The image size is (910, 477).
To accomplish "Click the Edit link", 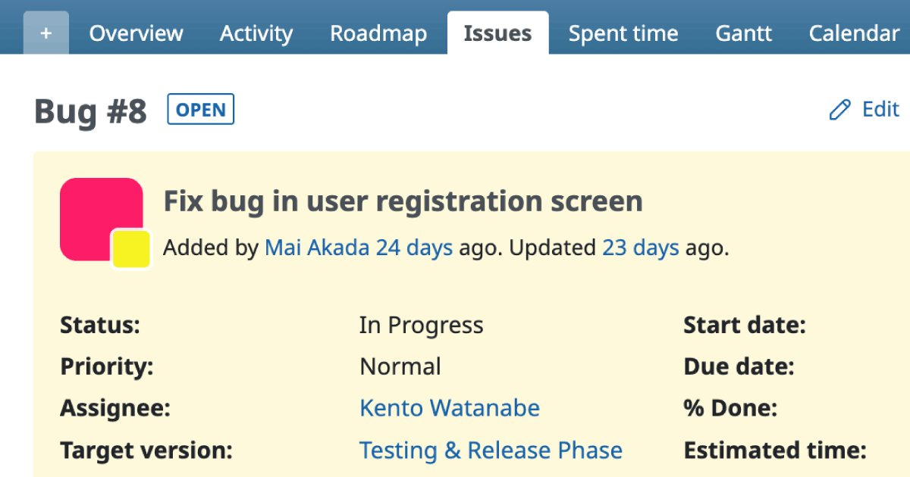I will [880, 110].
